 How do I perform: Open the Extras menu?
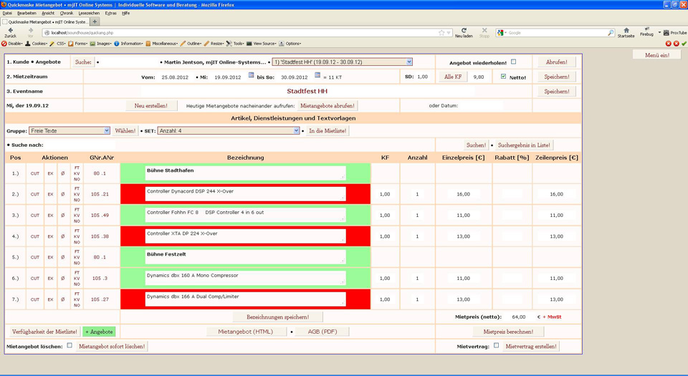110,13
